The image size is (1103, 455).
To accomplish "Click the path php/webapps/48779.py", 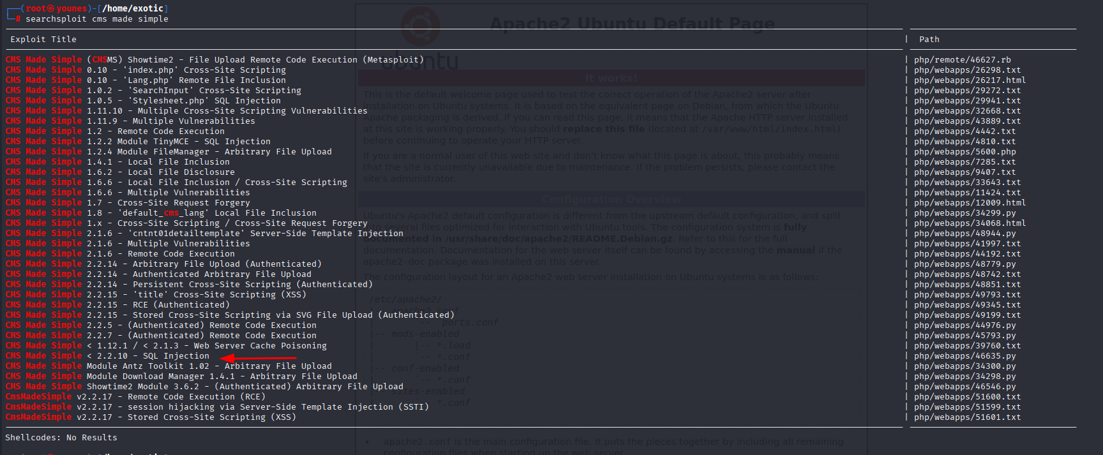I will point(965,264).
